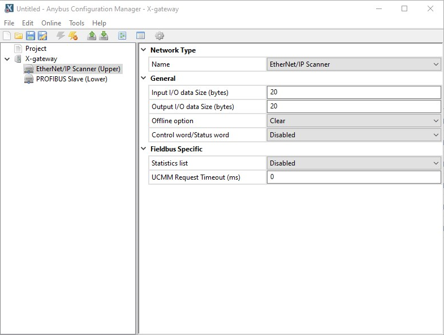The image size is (444, 335).
Task: Open the Control word/Status word dropdown
Action: tap(354, 135)
